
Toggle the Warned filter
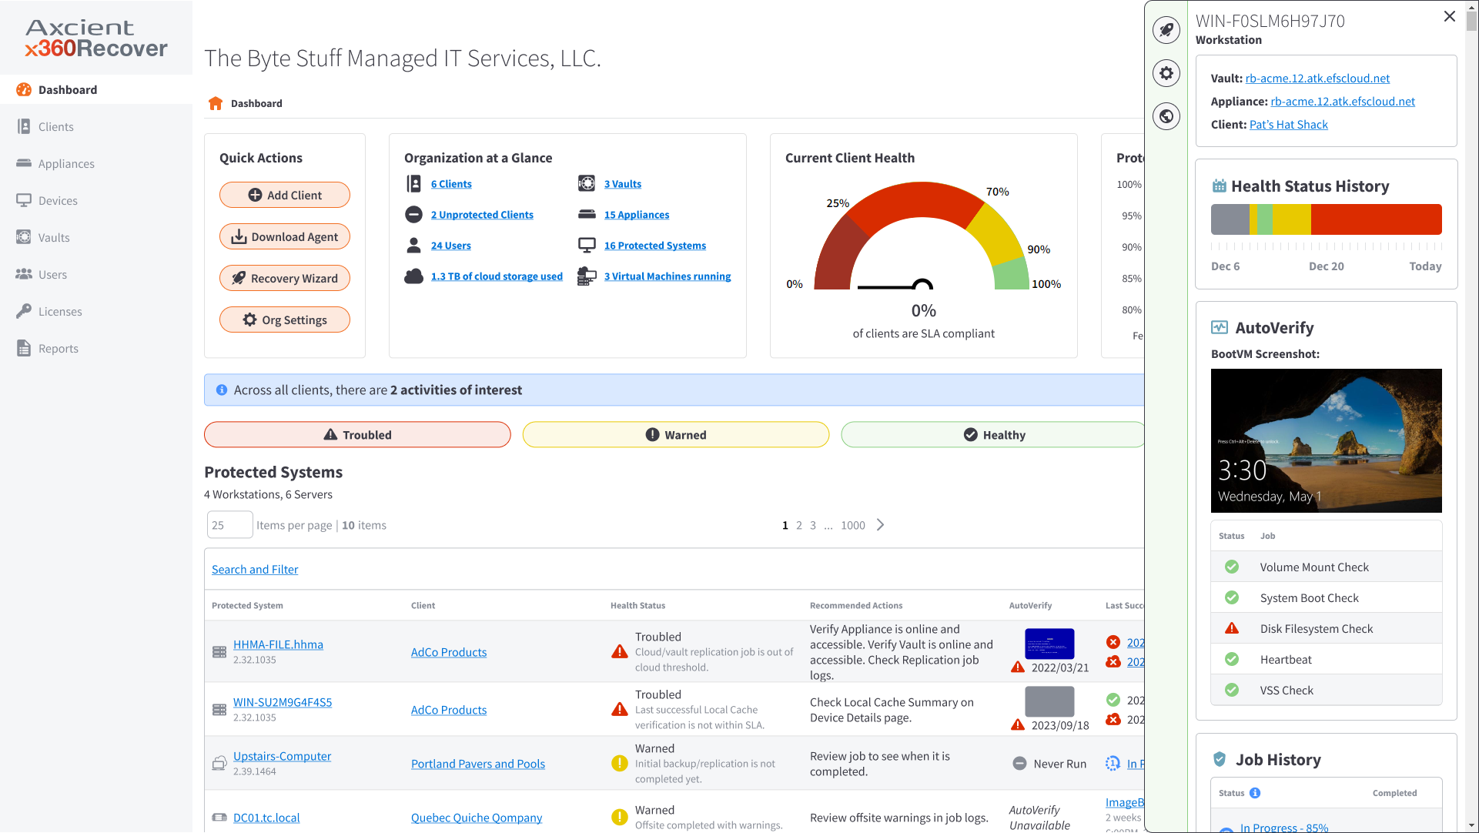675,434
